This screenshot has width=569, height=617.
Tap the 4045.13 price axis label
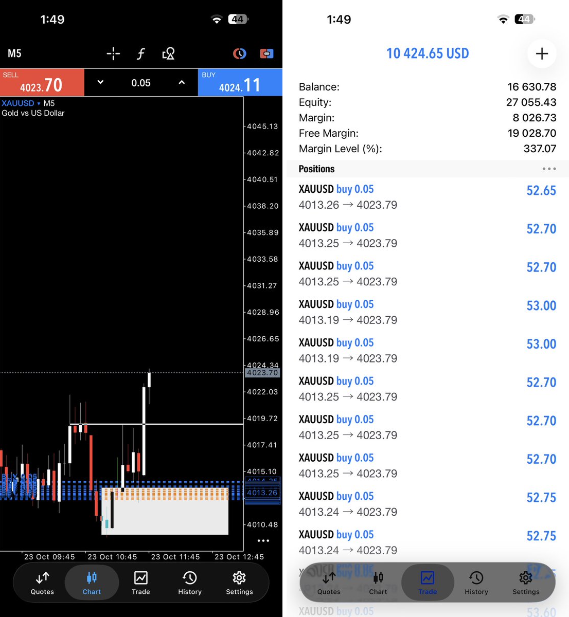[262, 126]
